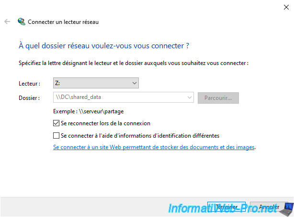Close the dialog with the X icon
294x217 pixels.
286,7
